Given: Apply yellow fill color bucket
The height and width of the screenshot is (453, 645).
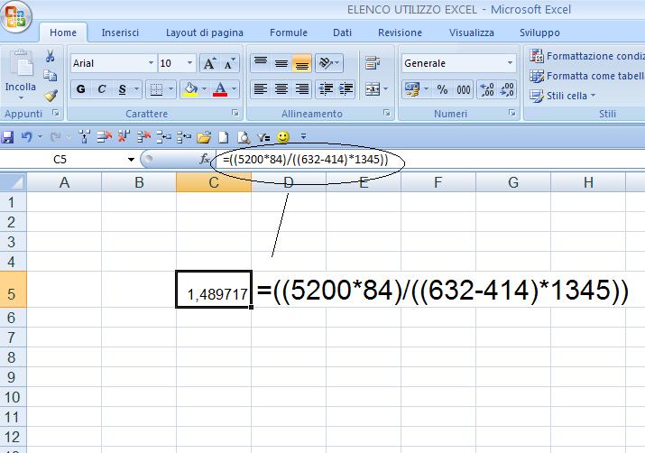Looking at the screenshot, I should point(190,89).
